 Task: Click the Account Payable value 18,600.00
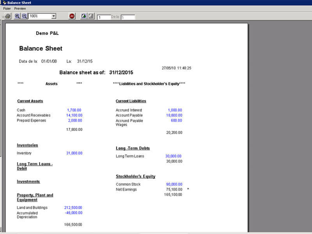click(174, 115)
